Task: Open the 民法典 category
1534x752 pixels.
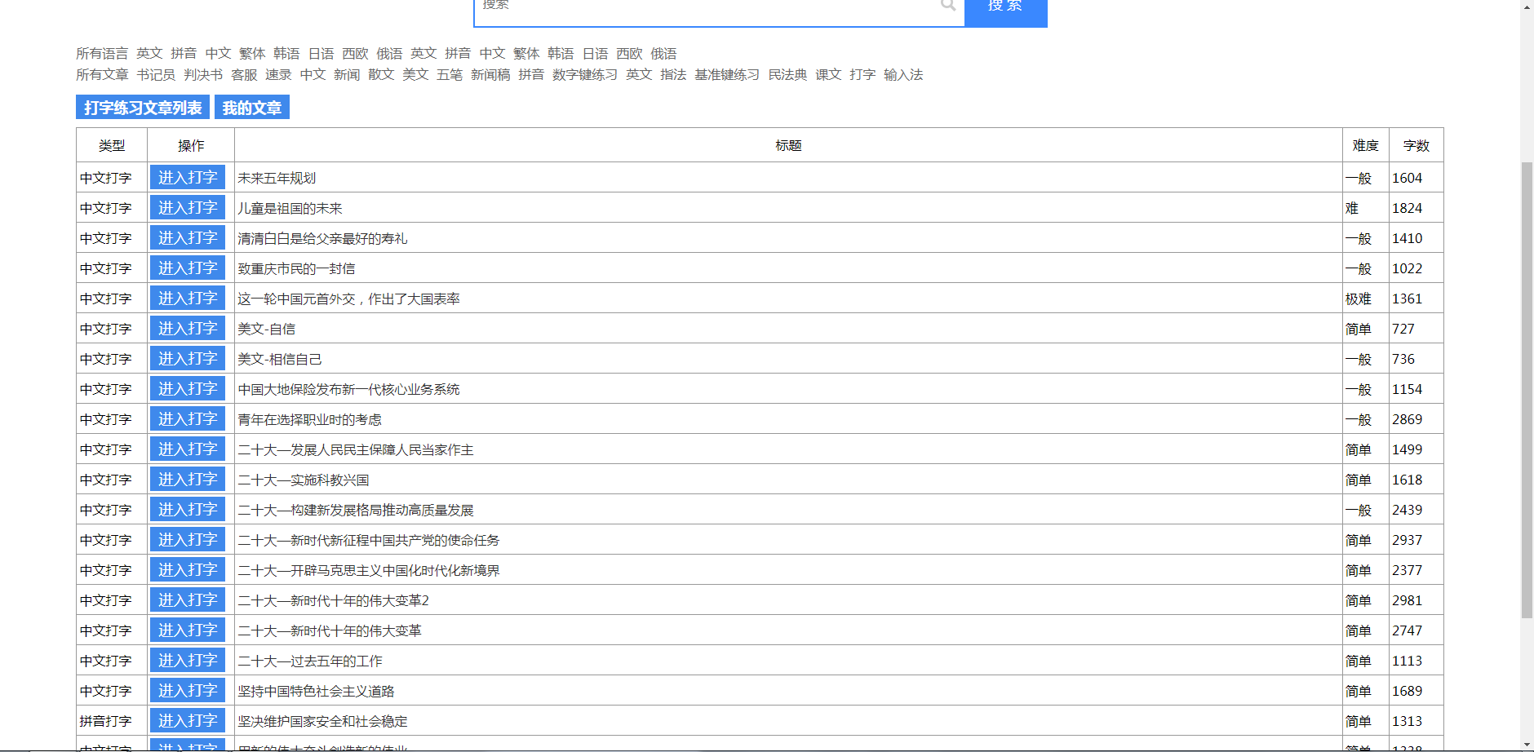Action: [787, 75]
